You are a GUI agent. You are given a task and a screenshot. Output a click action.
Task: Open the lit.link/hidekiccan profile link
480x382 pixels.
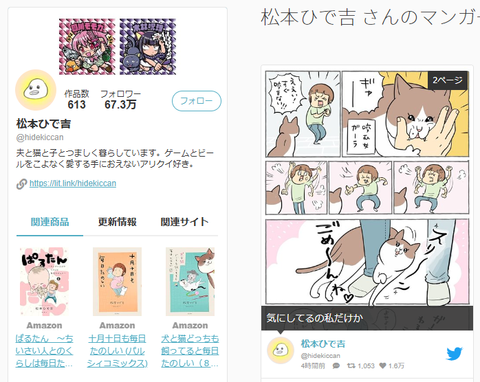[73, 183]
